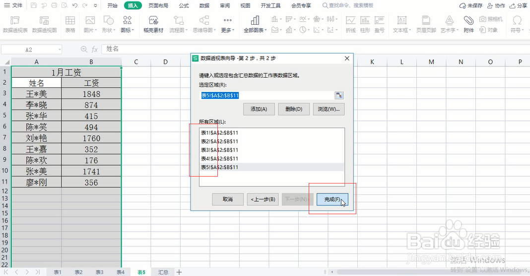
Task: Click the <上一步(B) back button
Action: (x=263, y=199)
